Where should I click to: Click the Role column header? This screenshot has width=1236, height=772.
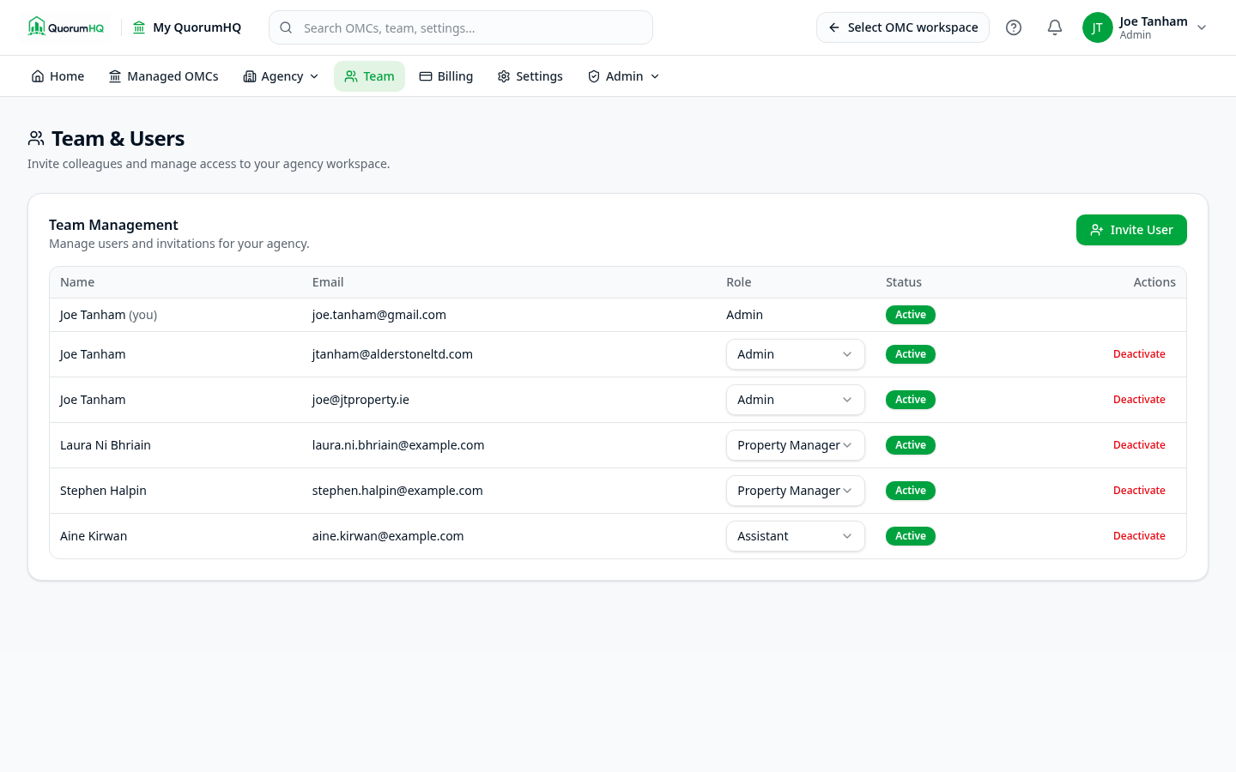[x=739, y=282]
